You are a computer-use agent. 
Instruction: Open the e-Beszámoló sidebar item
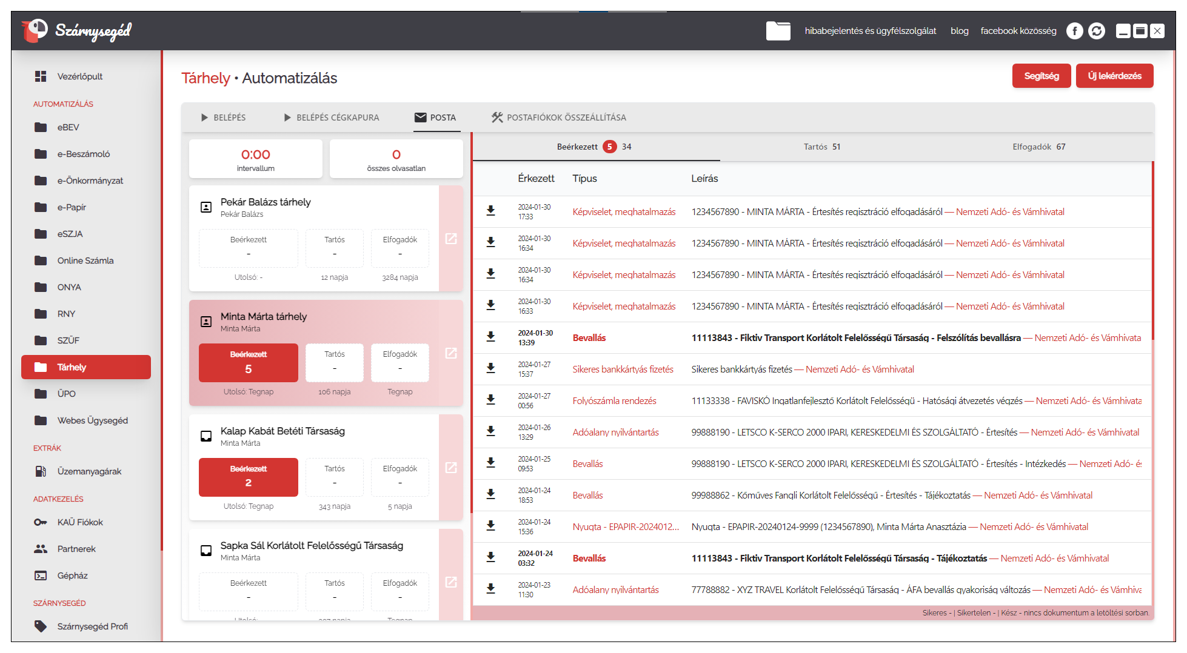click(x=84, y=154)
